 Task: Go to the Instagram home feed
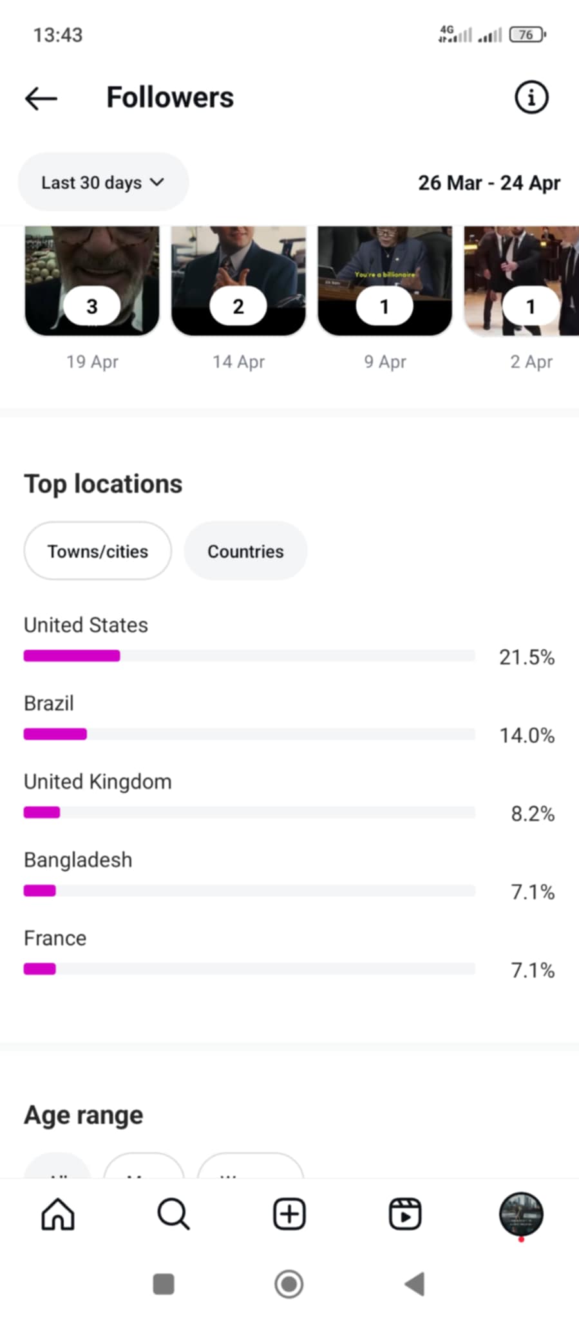(x=58, y=1214)
